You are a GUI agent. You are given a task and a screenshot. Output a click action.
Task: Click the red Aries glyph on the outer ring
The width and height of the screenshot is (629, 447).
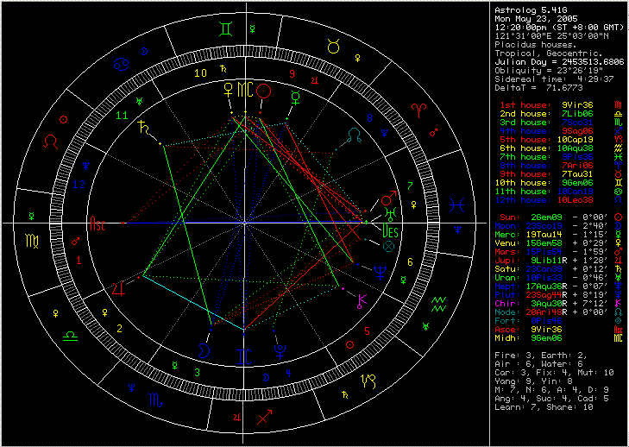(x=418, y=109)
